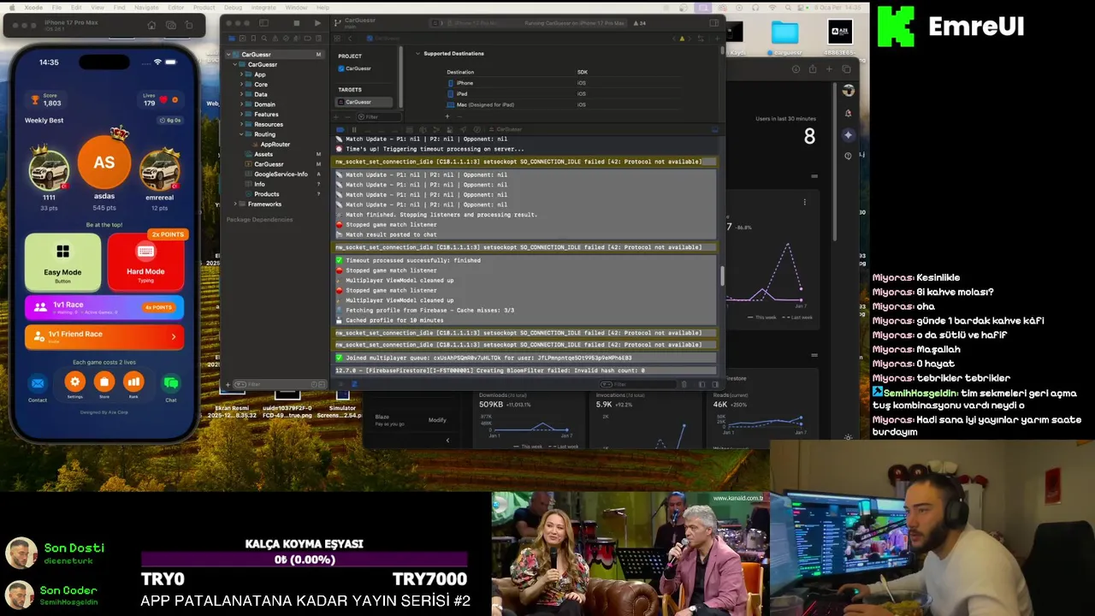The width and height of the screenshot is (1095, 616).
Task: Open the Xcode find navigator
Action: [x=263, y=38]
